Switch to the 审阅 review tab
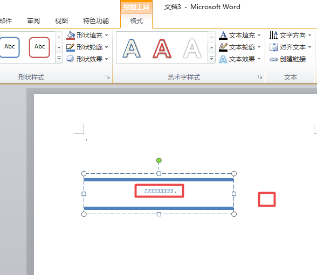The height and width of the screenshot is (275, 317). click(33, 20)
